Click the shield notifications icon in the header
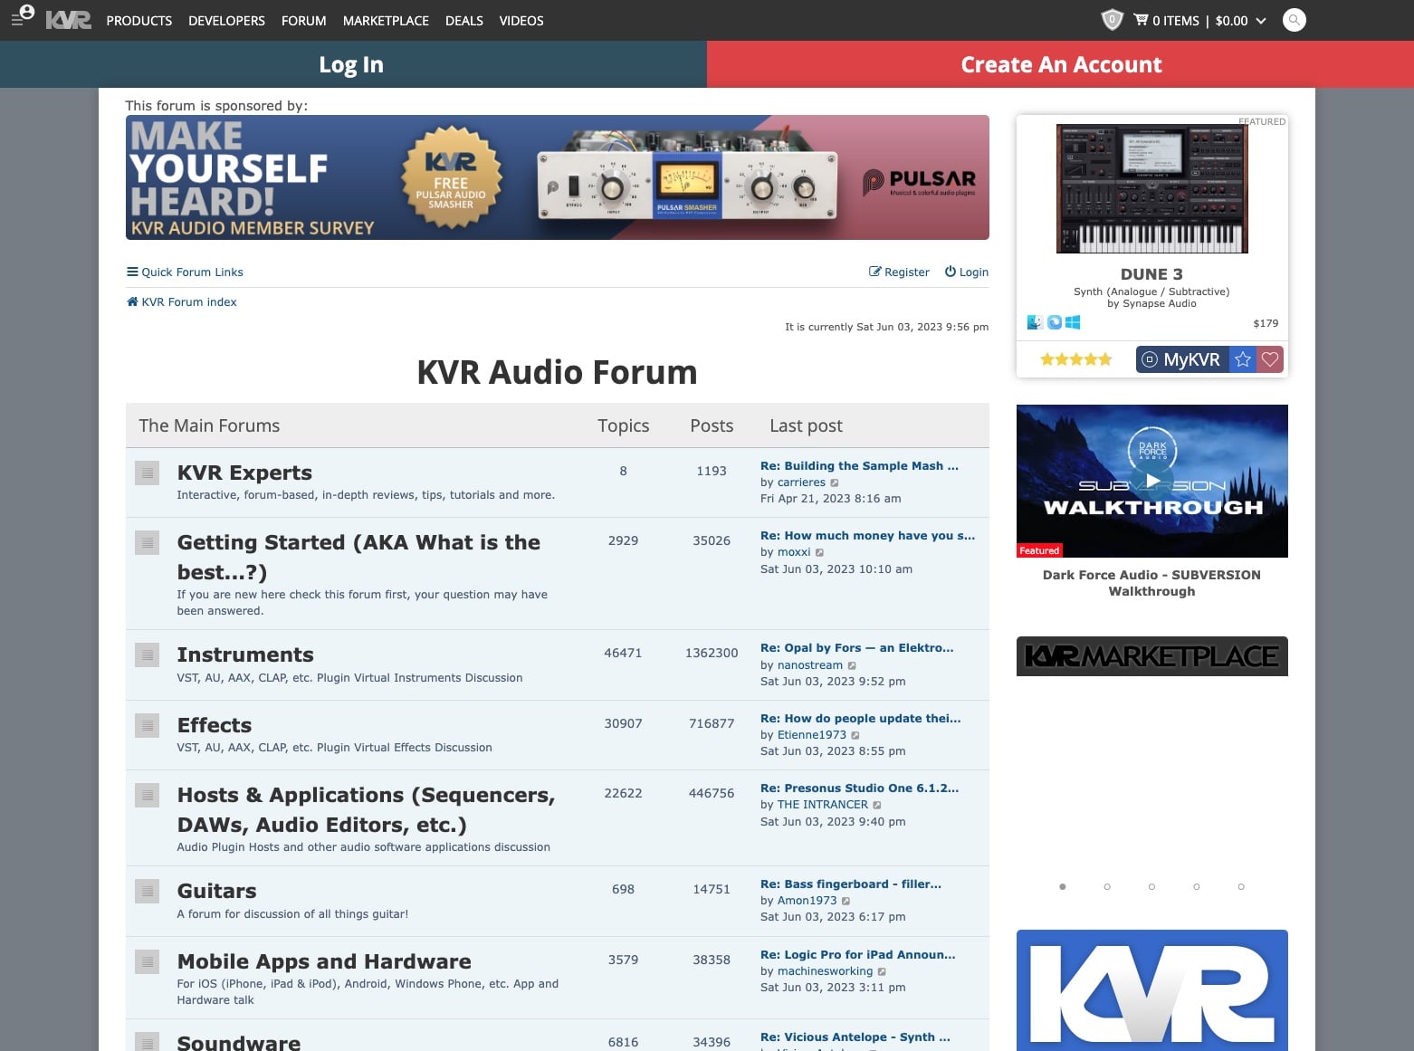 coord(1112,20)
